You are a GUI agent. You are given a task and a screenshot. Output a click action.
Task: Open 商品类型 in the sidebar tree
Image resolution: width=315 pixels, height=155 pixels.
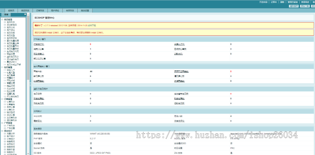[x=10, y=35]
